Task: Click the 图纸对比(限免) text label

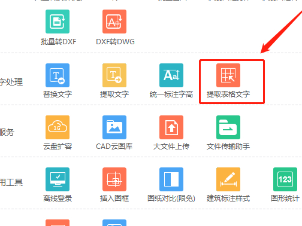Action: 171,198
